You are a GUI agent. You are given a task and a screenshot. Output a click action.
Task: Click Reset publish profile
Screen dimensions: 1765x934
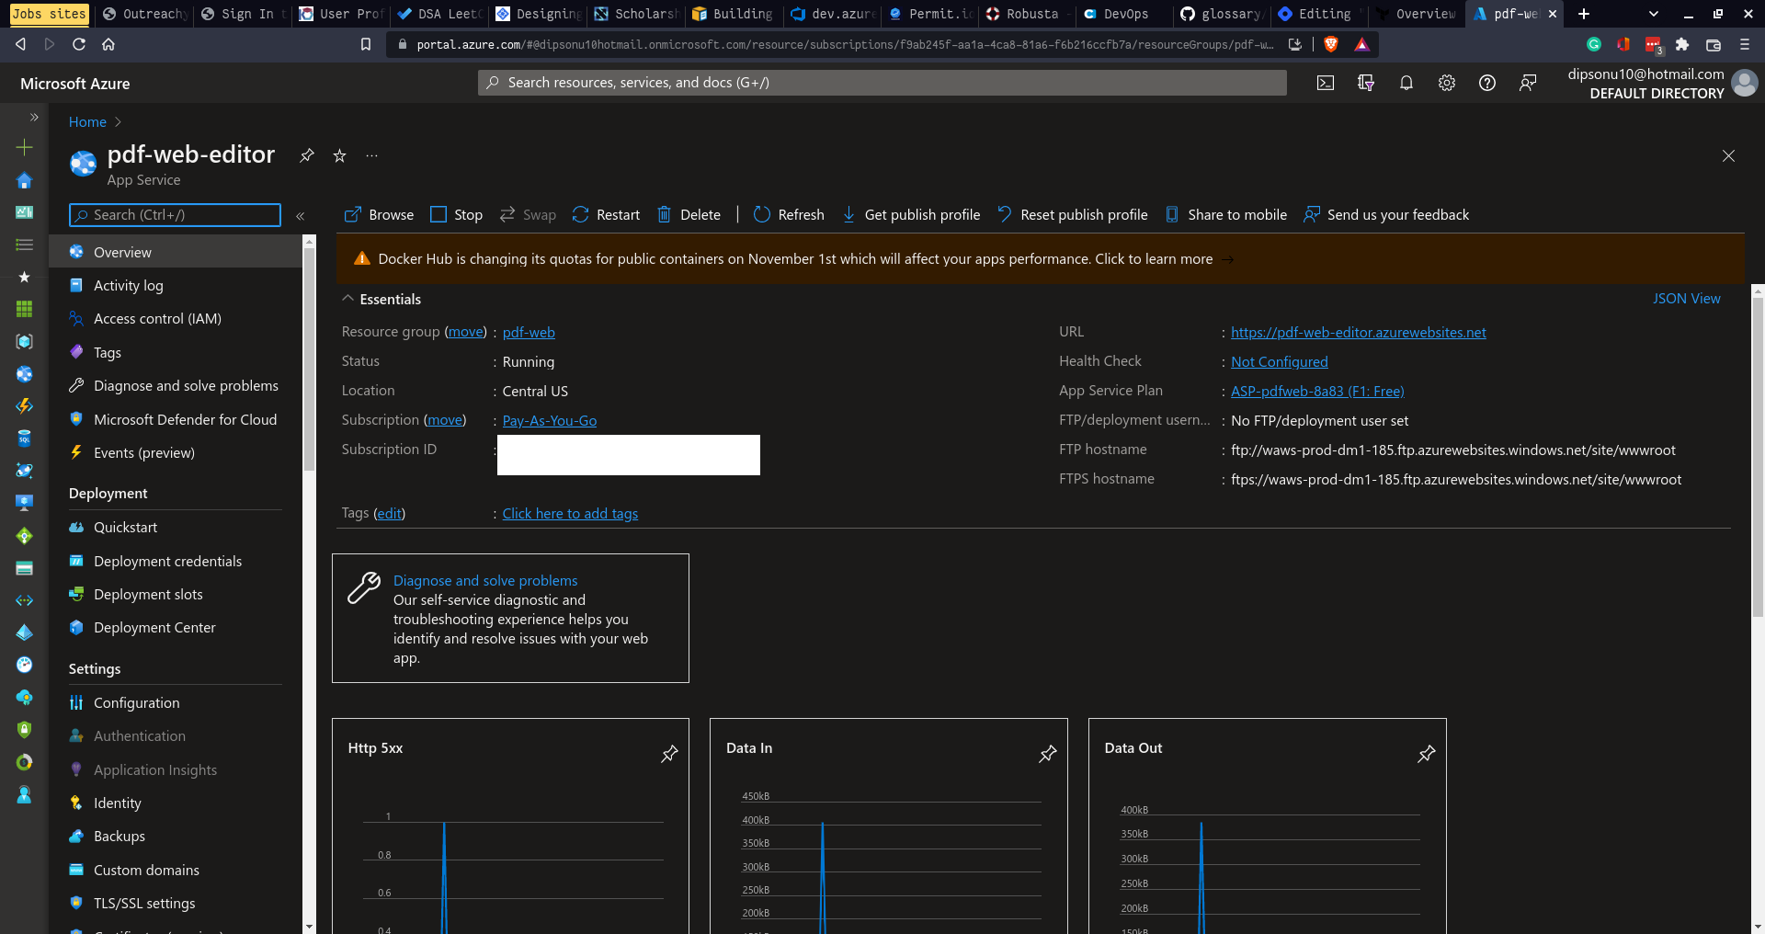click(1073, 215)
